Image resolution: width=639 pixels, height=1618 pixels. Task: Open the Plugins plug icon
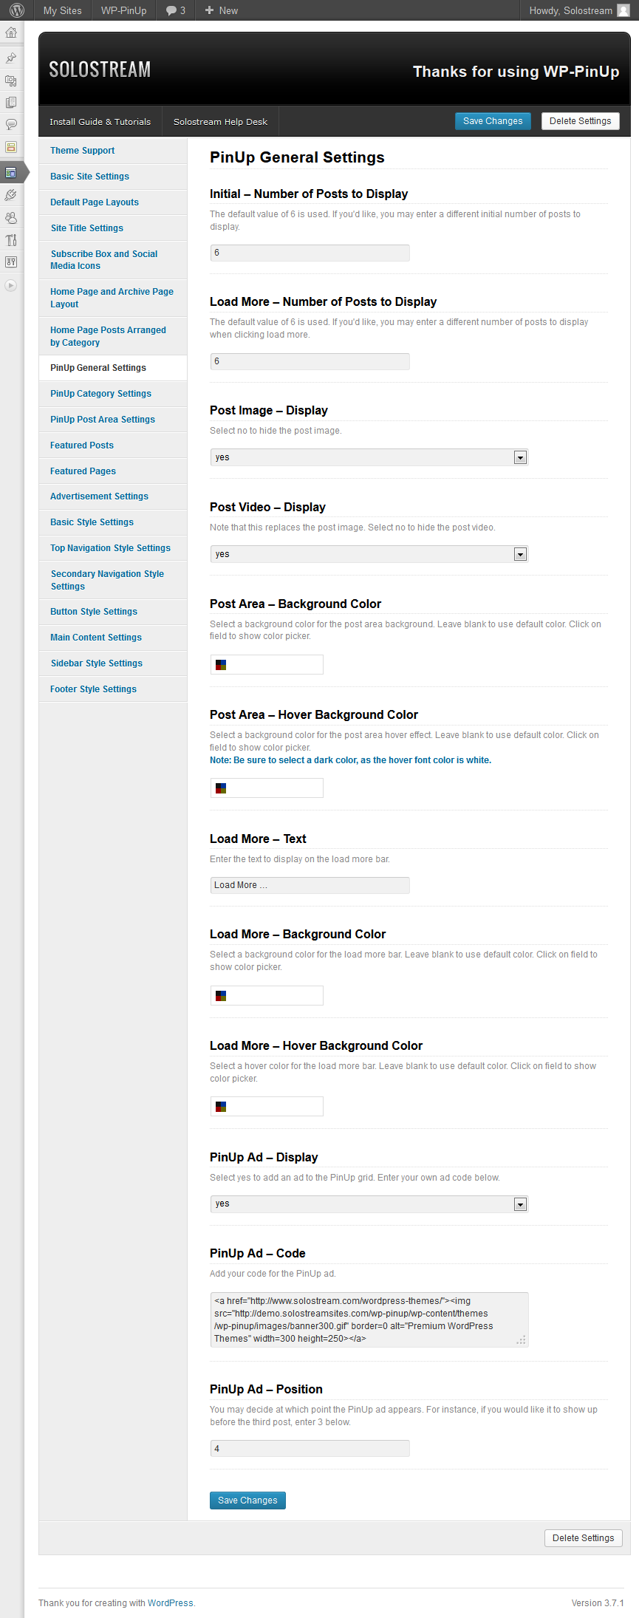[11, 195]
